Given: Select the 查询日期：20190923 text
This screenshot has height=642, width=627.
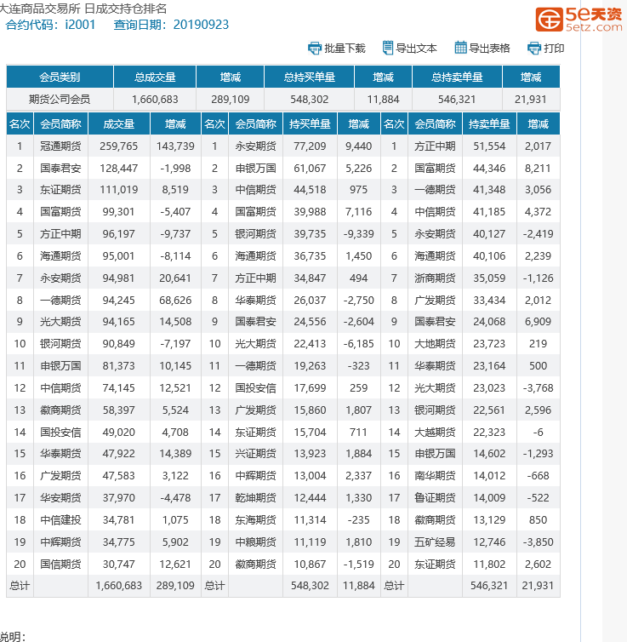Looking at the screenshot, I should 171,25.
